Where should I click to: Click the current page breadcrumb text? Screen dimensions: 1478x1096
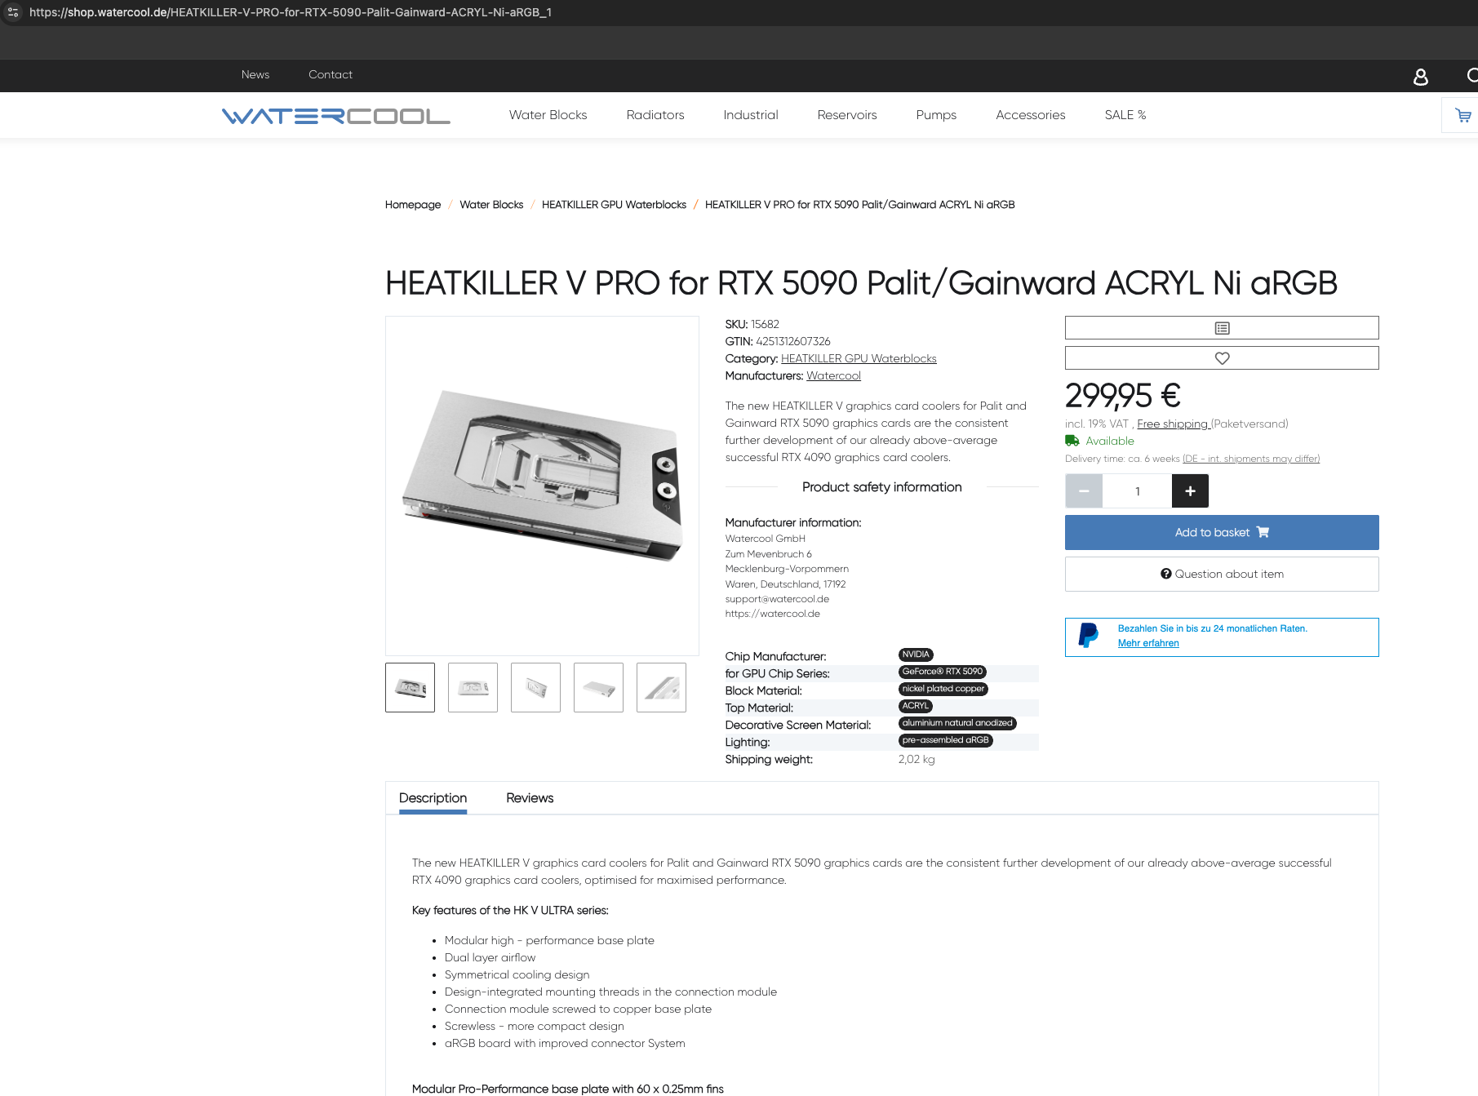coord(859,205)
